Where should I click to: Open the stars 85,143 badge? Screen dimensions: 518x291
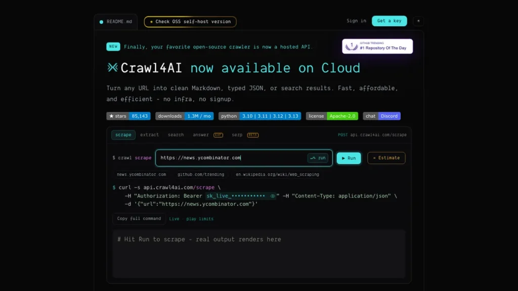pyautogui.click(x=128, y=116)
